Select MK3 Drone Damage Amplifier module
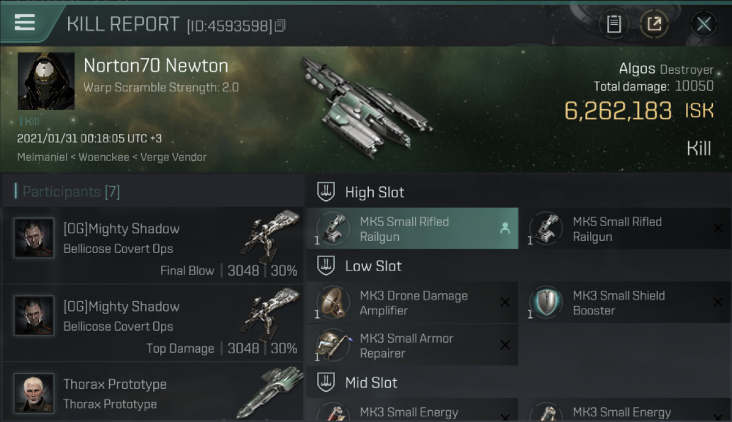 tap(412, 303)
